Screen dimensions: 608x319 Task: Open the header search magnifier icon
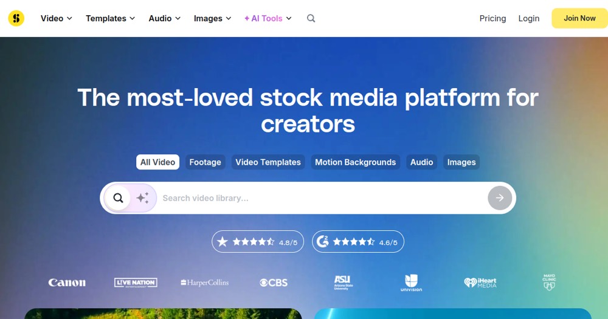click(311, 18)
